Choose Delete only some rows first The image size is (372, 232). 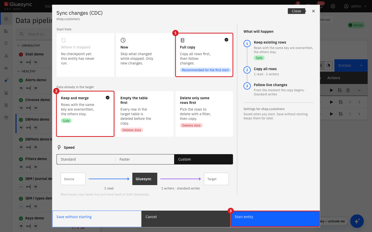click(204, 114)
